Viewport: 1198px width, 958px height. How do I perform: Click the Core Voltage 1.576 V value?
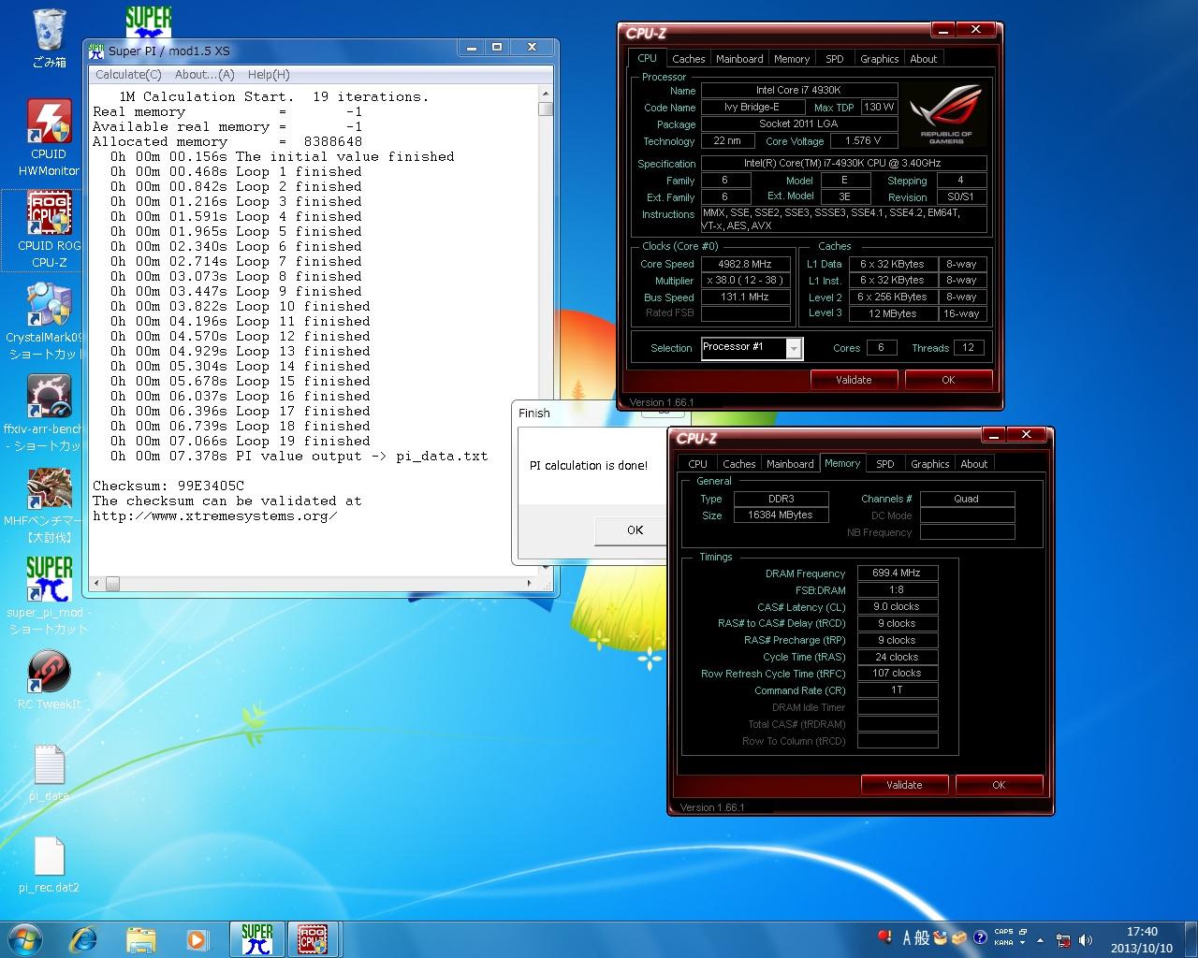[x=863, y=141]
